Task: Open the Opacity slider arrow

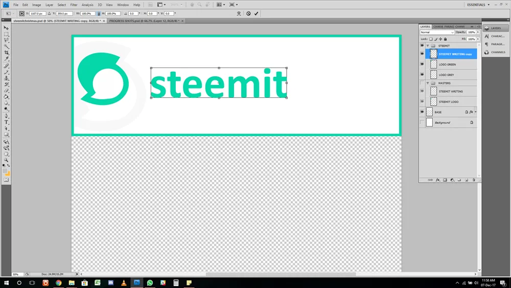Action: pos(478,32)
